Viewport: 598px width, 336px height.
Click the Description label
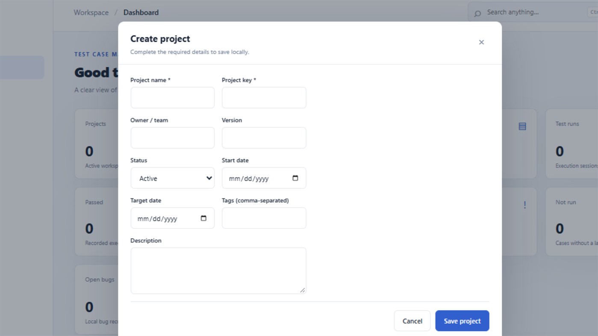[146, 241]
